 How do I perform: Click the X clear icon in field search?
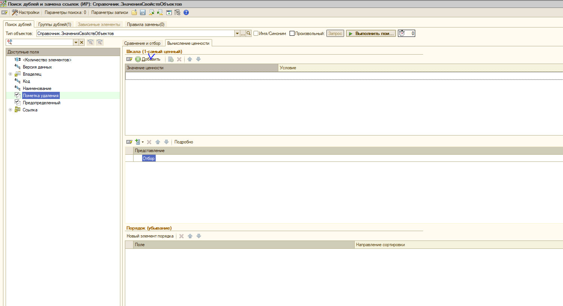pyautogui.click(x=82, y=43)
